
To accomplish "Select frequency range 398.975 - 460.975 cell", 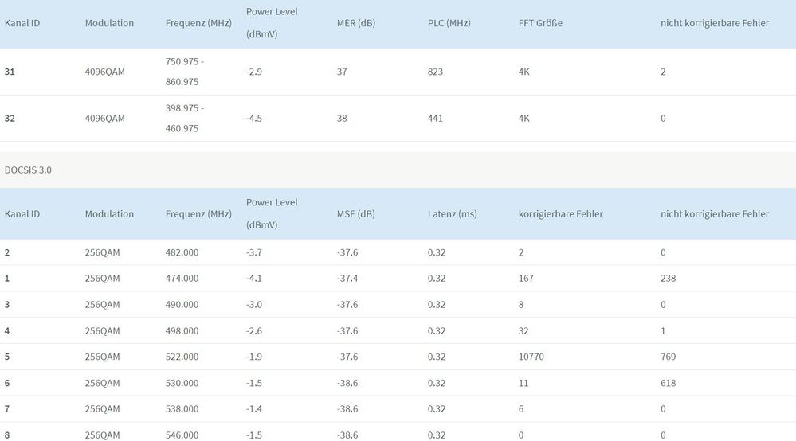I will (x=183, y=118).
